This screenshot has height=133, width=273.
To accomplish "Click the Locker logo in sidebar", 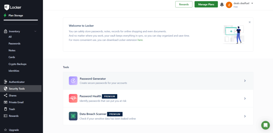I will click(x=6, y=7).
